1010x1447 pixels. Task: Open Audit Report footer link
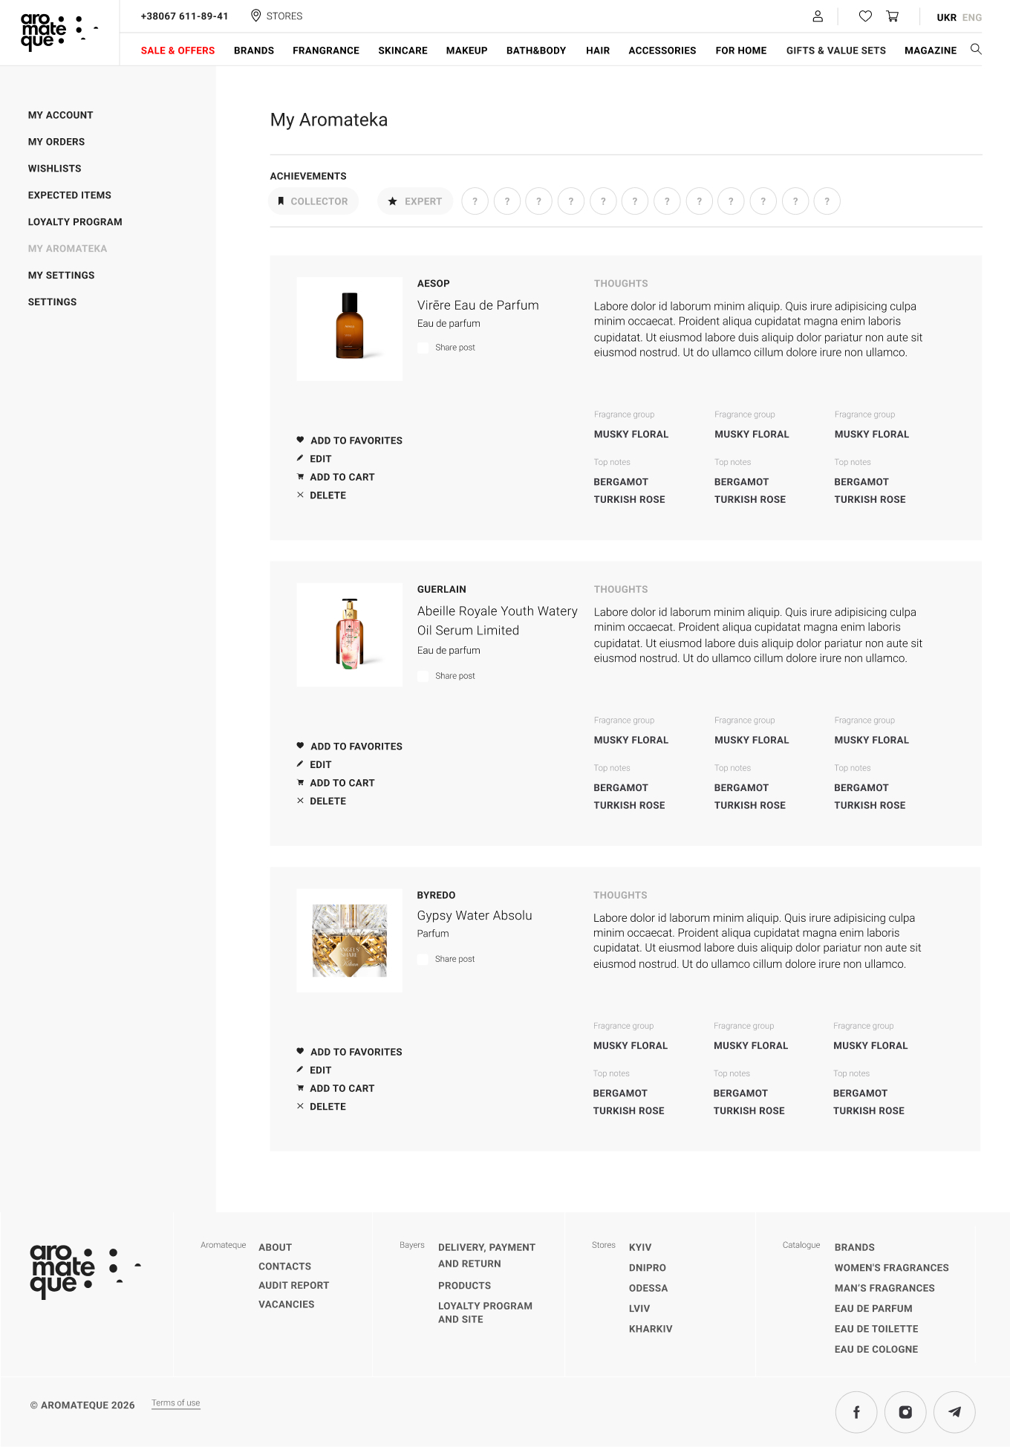tap(294, 1285)
